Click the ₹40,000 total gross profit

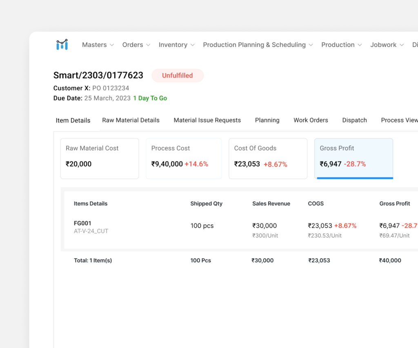tap(390, 261)
